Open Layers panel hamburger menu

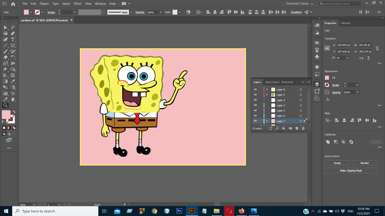coord(309,82)
